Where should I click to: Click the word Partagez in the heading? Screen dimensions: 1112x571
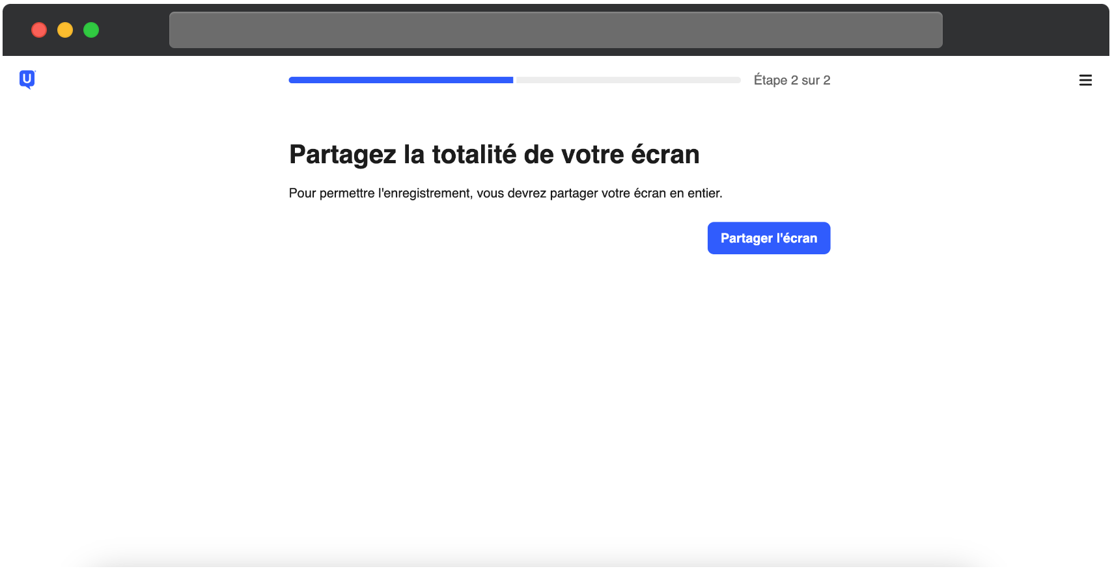coord(343,155)
